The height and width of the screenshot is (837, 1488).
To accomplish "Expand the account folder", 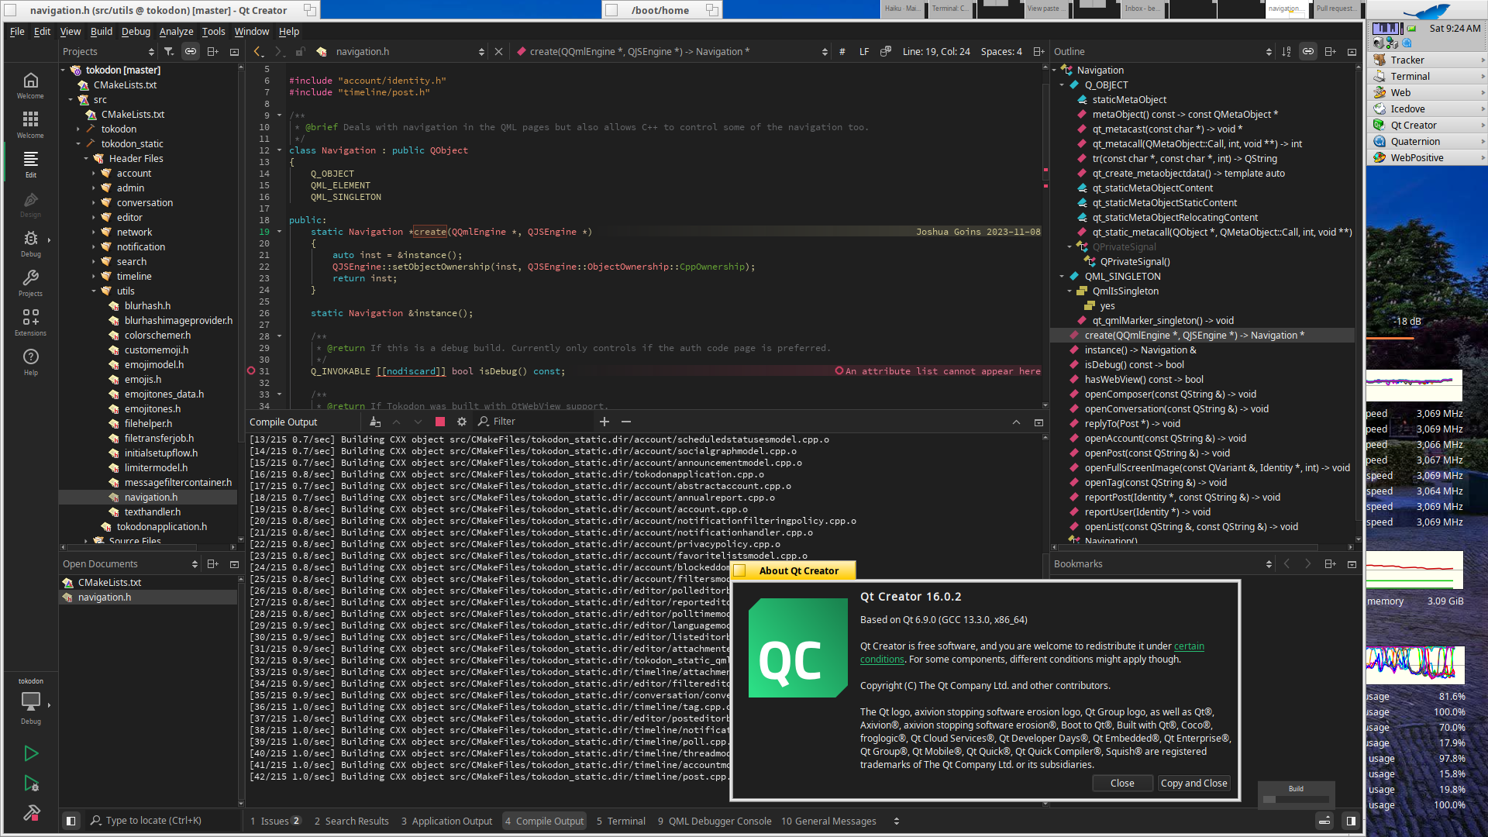I will pos(94,174).
